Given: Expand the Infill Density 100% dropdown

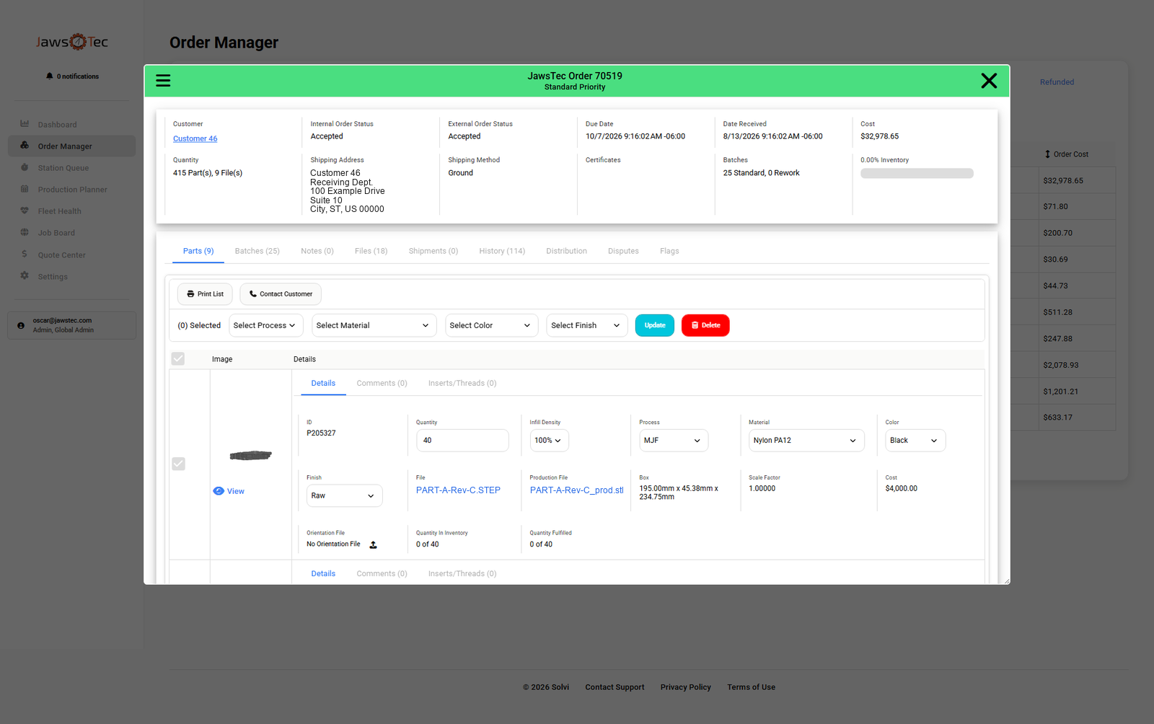Looking at the screenshot, I should [x=549, y=441].
